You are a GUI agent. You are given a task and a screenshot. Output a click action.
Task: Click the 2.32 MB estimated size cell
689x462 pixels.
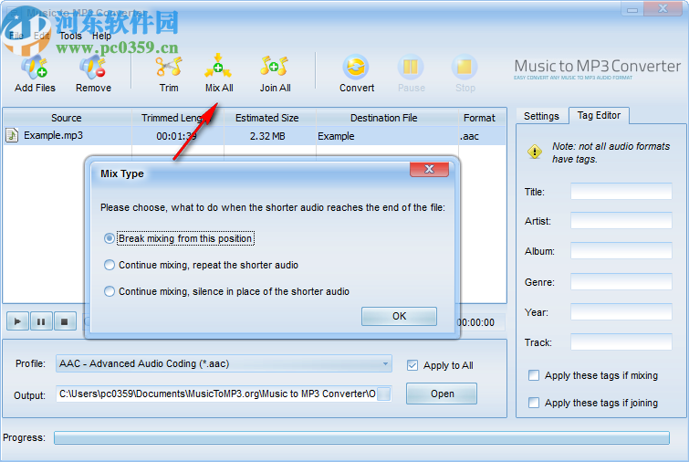pos(267,136)
